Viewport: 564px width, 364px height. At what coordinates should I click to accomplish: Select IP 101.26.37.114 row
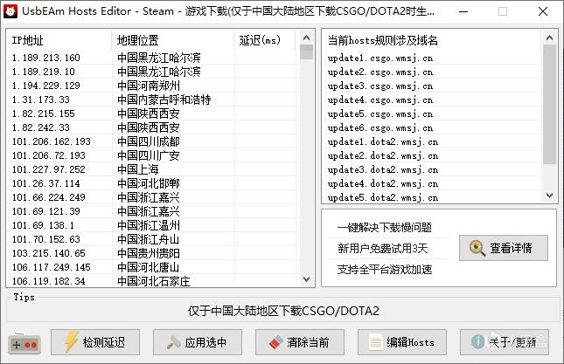point(153,183)
